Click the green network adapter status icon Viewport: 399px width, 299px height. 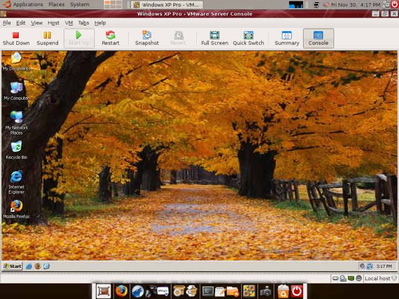(x=351, y=278)
